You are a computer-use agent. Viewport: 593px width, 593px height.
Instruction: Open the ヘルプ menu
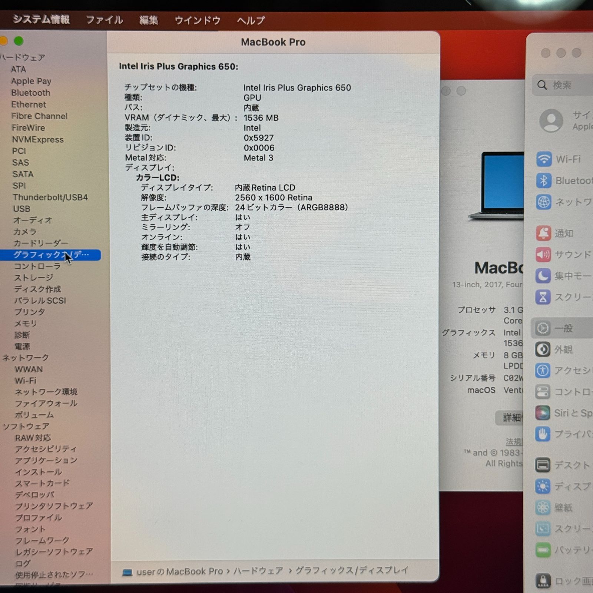[x=251, y=20]
